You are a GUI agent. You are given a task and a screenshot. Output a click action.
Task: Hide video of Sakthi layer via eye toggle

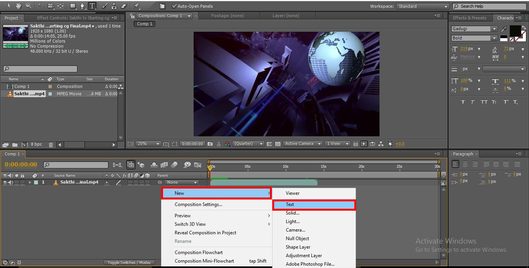5,182
